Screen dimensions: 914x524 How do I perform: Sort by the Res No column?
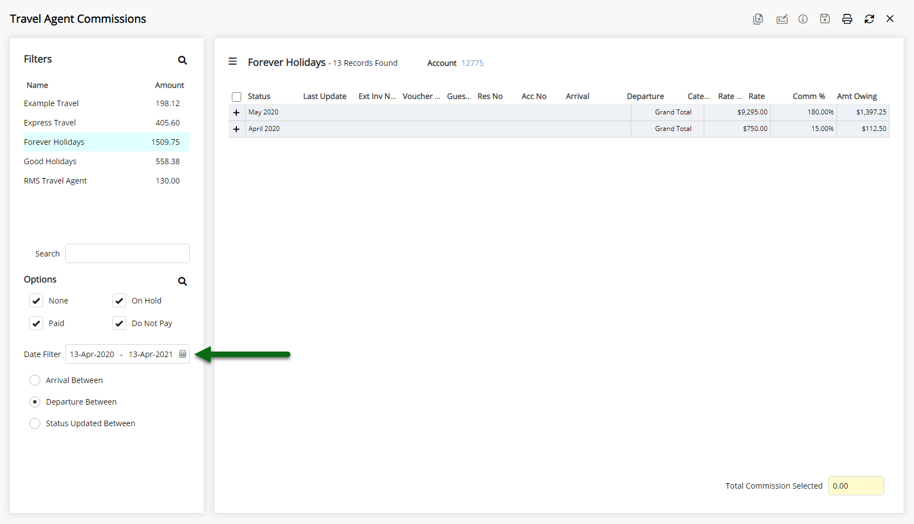point(490,96)
